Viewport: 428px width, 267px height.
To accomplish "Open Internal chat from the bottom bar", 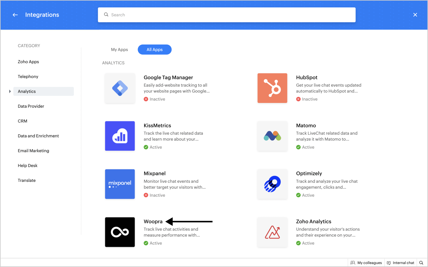I will coord(401,263).
